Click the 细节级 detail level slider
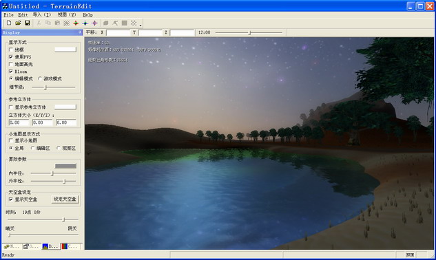This screenshot has height=260, width=436. click(54, 87)
